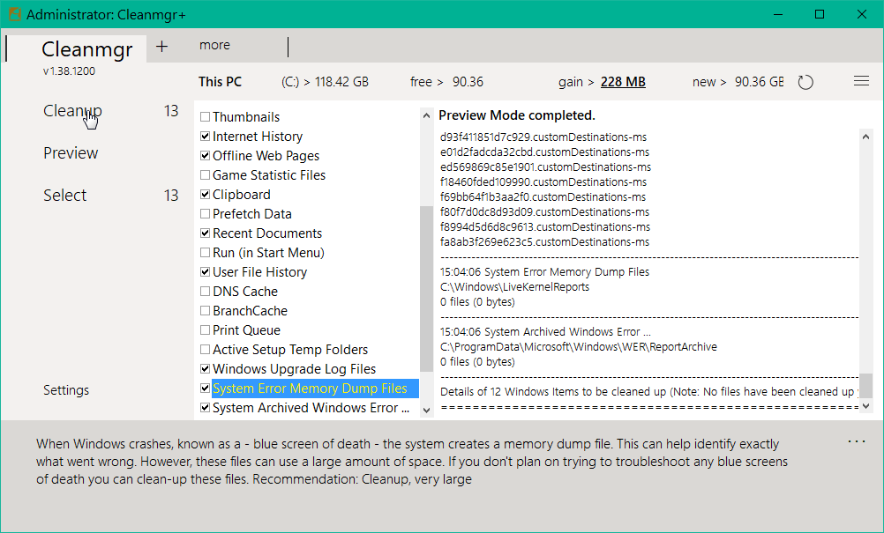Open the hamburger menu icon
This screenshot has width=884, height=533.
tap(861, 81)
